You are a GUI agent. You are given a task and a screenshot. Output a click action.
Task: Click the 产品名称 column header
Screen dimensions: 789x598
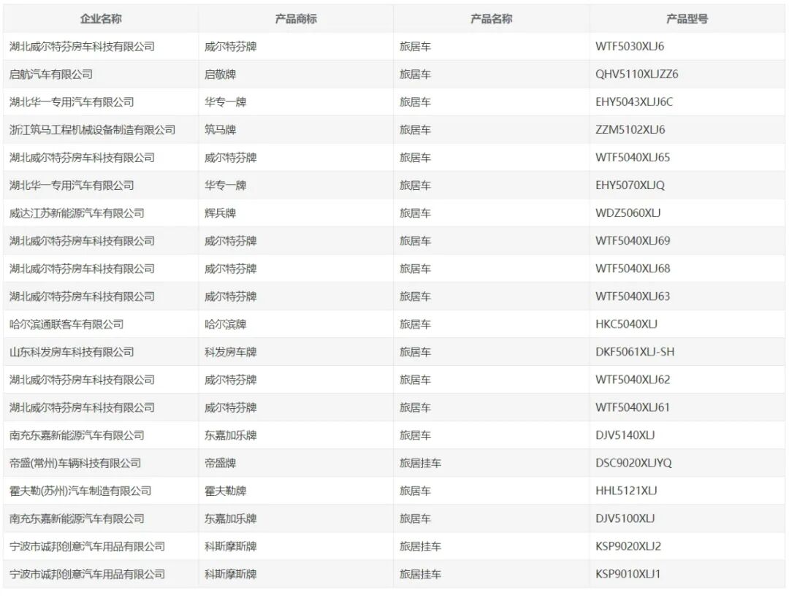(491, 19)
